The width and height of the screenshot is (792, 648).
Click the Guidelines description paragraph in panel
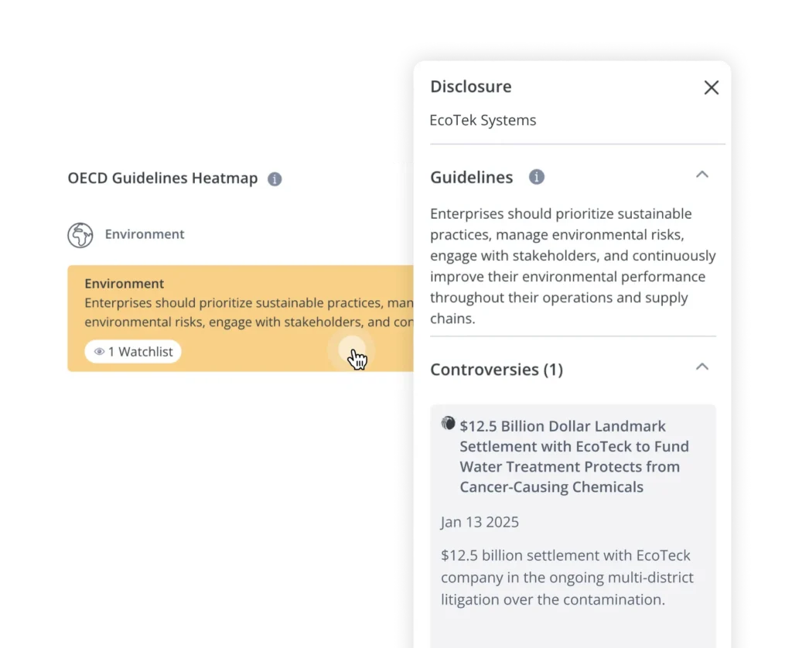(573, 266)
